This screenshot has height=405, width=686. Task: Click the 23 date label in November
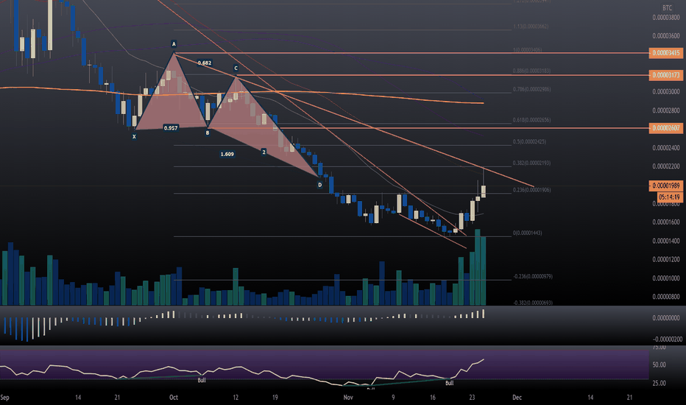pos(472,398)
